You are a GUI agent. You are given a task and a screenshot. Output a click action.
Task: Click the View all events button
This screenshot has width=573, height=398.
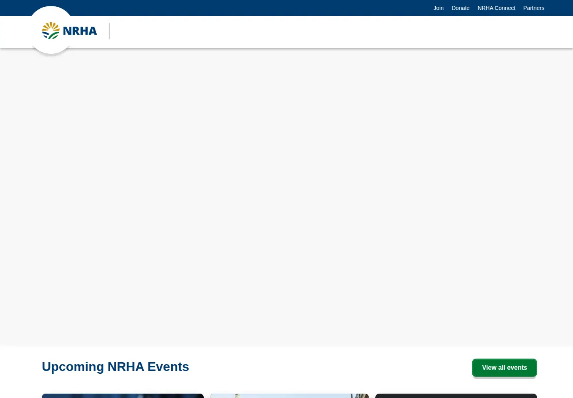(x=505, y=367)
